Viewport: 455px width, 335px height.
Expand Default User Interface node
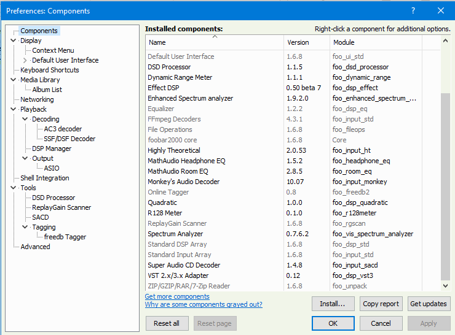(x=25, y=60)
